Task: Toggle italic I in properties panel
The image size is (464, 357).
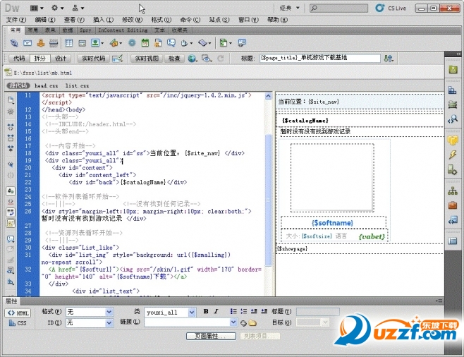Action: click(216, 311)
